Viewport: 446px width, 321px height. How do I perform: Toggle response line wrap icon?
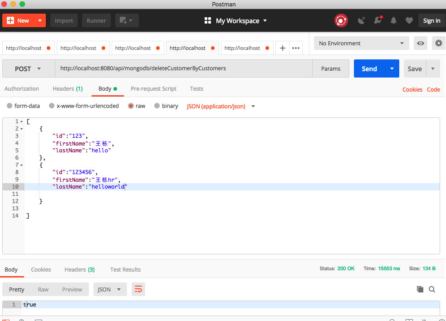coord(138,289)
